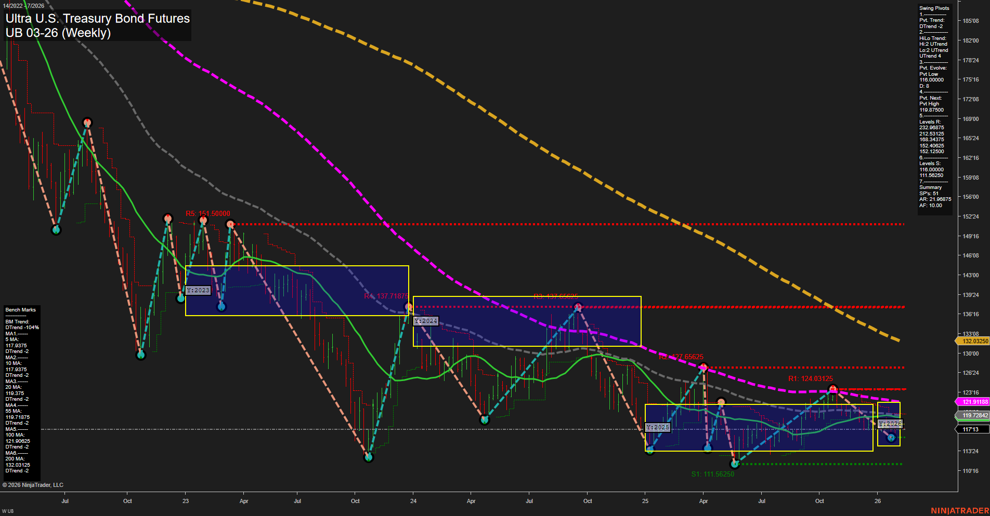Click the teal pivot dot near the S1 support line

[x=735, y=465]
